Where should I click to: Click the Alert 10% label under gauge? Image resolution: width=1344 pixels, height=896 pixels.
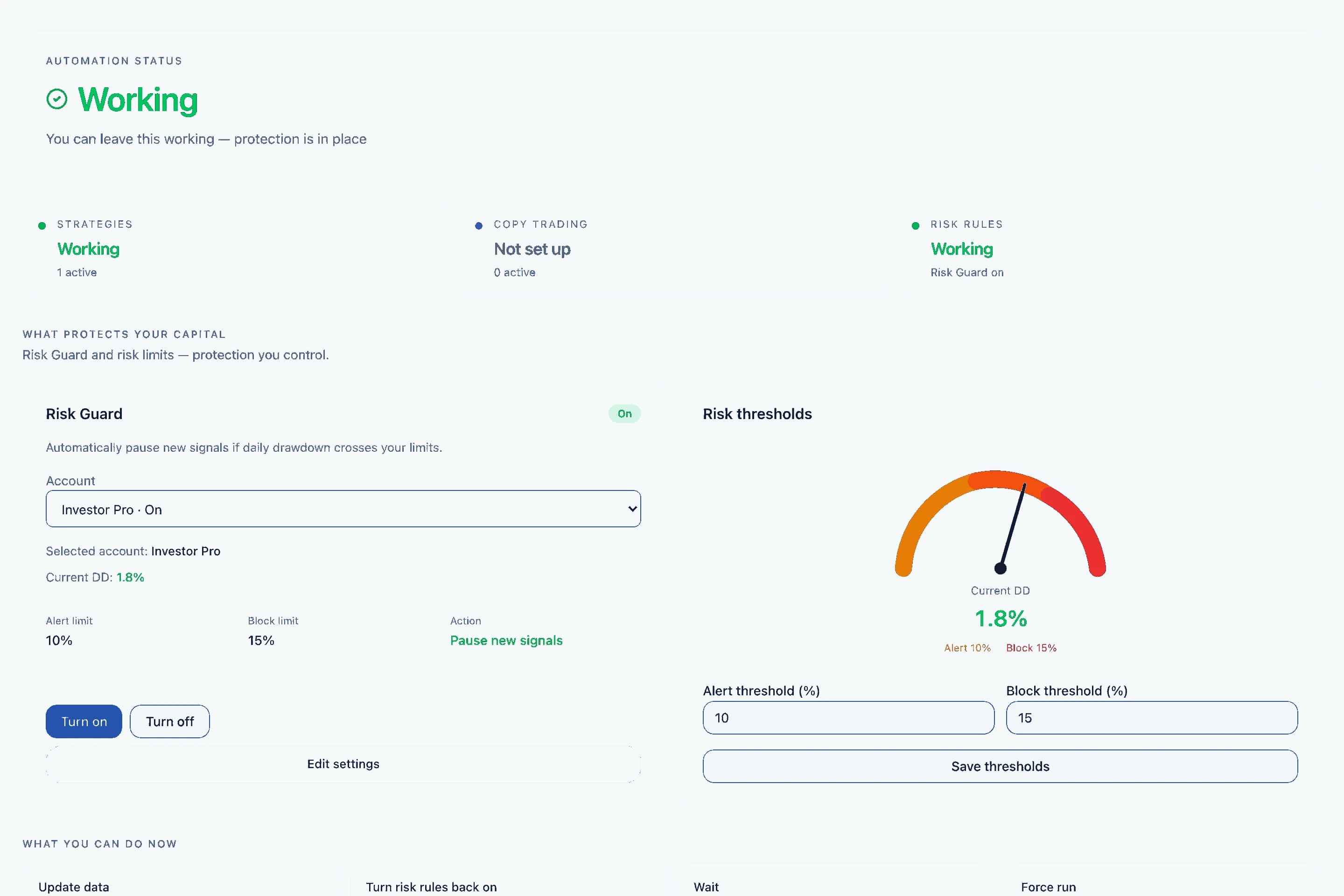click(967, 647)
